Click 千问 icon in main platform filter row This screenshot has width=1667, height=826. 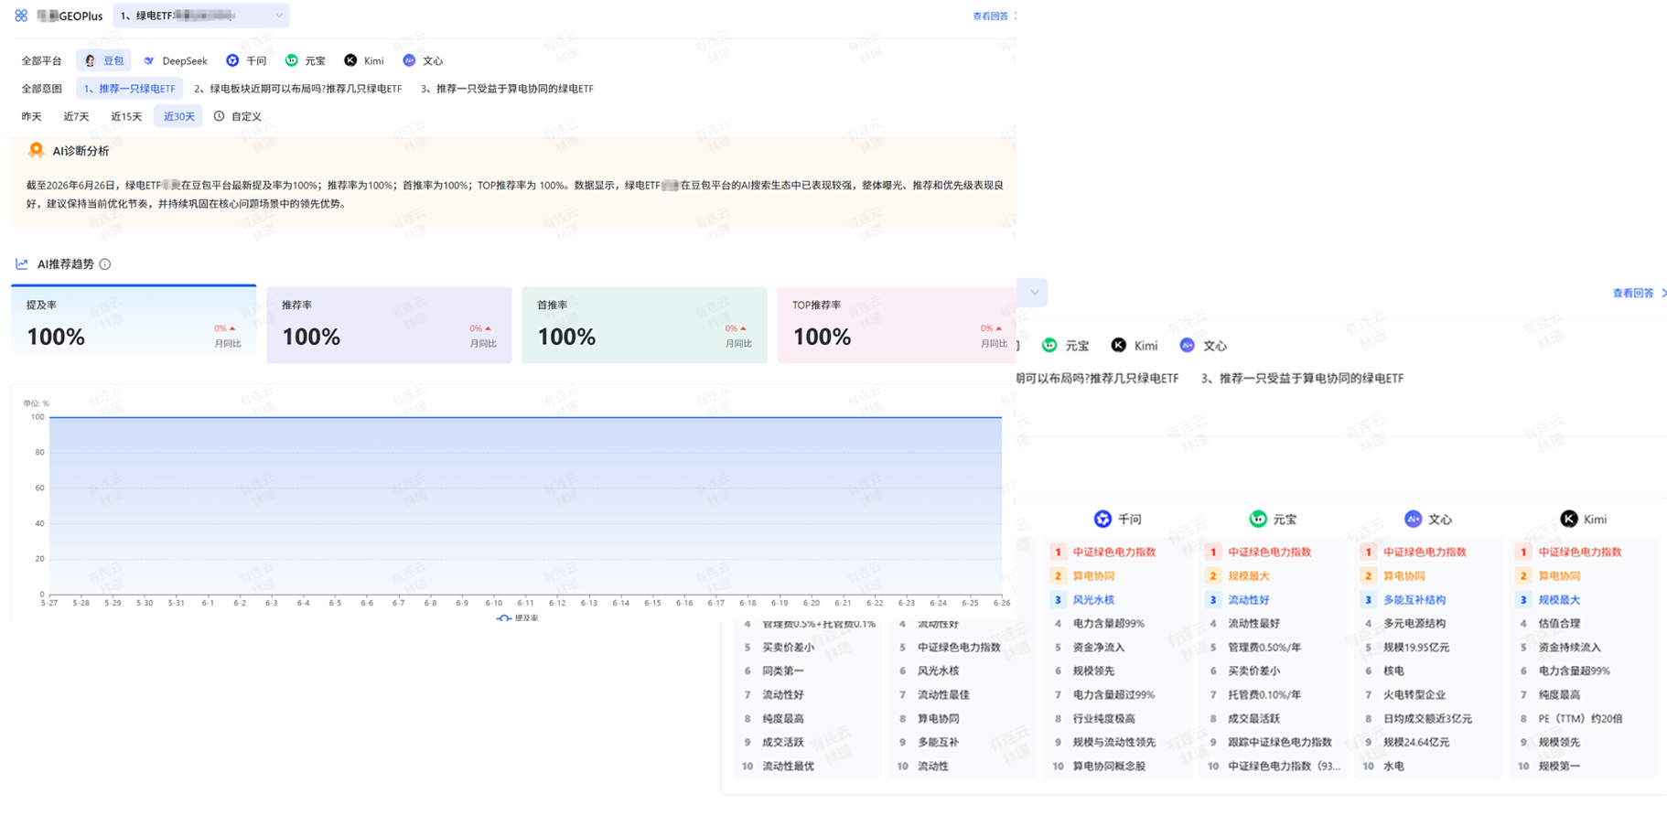tap(232, 60)
